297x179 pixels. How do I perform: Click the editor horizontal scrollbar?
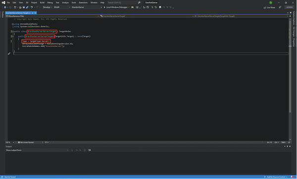157,142
